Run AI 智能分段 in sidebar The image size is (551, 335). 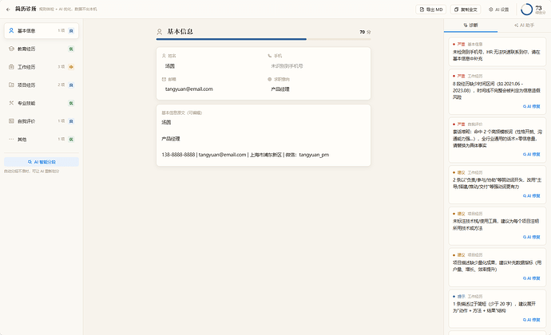click(x=42, y=162)
